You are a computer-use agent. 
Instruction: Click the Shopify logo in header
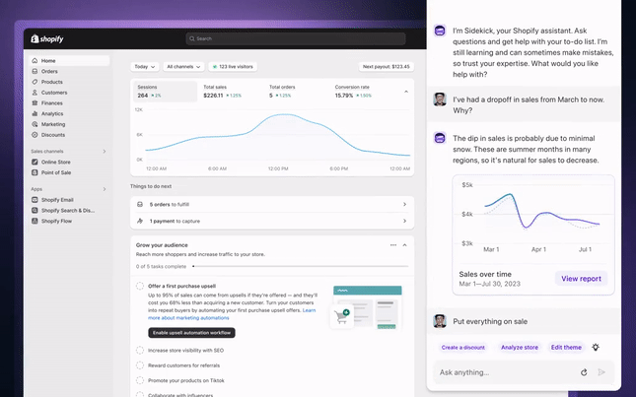point(47,38)
